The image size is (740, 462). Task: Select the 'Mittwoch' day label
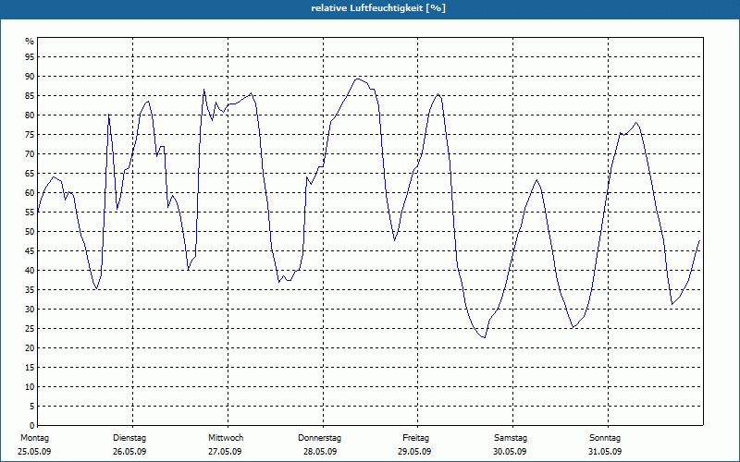(226, 438)
